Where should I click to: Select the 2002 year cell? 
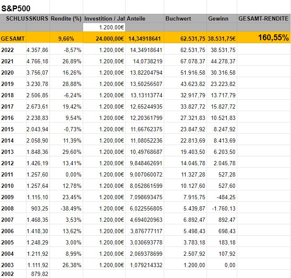(8, 274)
